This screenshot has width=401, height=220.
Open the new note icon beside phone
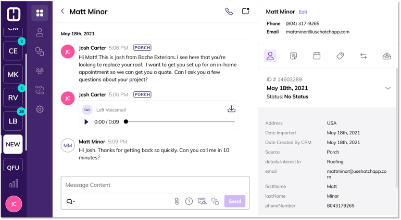click(x=245, y=11)
